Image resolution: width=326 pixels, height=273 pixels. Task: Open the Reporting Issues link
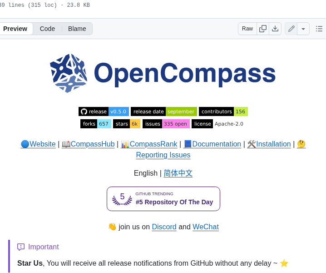pyautogui.click(x=163, y=155)
